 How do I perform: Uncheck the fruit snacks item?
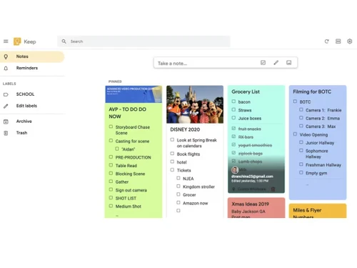tap(233, 129)
